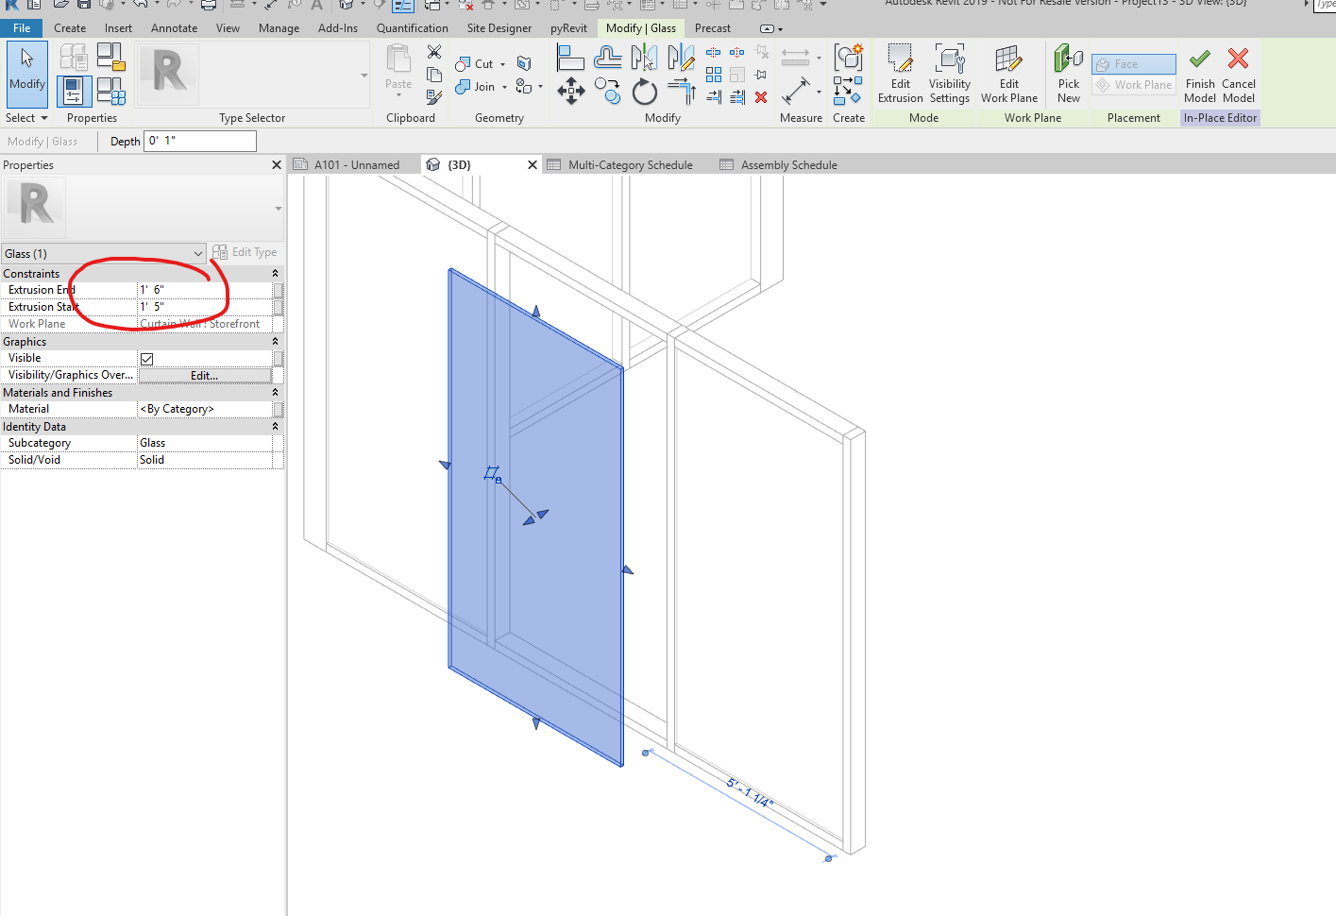Select the Align tool
The width and height of the screenshot is (1336, 916).
tap(569, 58)
